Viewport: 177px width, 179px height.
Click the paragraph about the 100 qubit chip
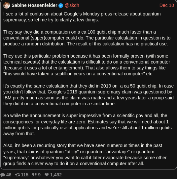[x=87, y=38]
